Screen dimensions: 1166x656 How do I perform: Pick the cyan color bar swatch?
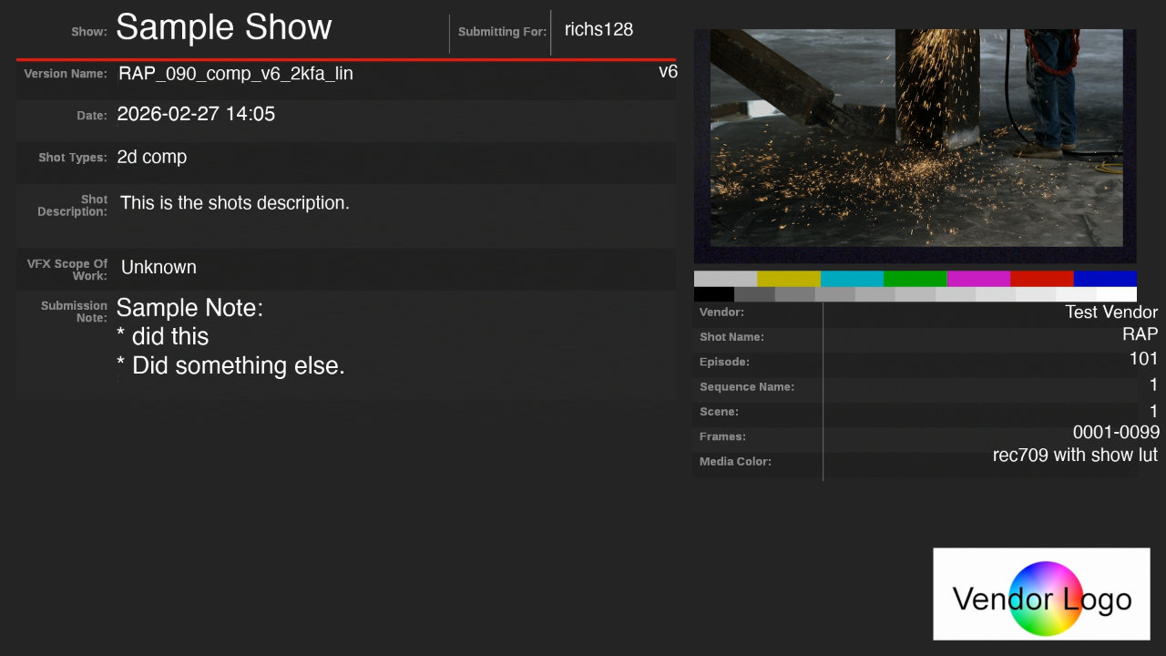pyautogui.click(x=852, y=279)
